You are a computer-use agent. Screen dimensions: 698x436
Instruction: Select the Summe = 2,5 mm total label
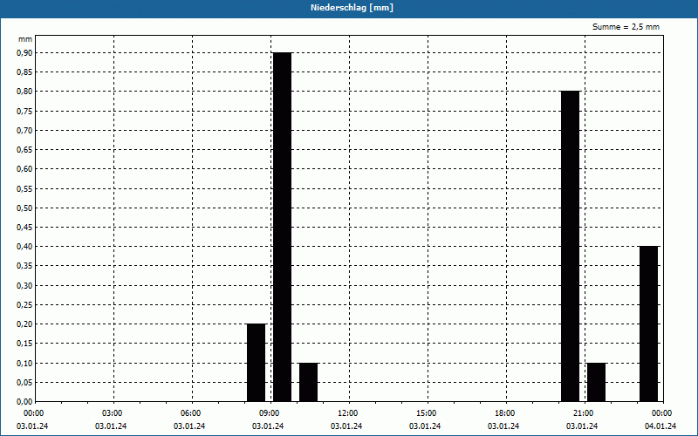coord(626,27)
